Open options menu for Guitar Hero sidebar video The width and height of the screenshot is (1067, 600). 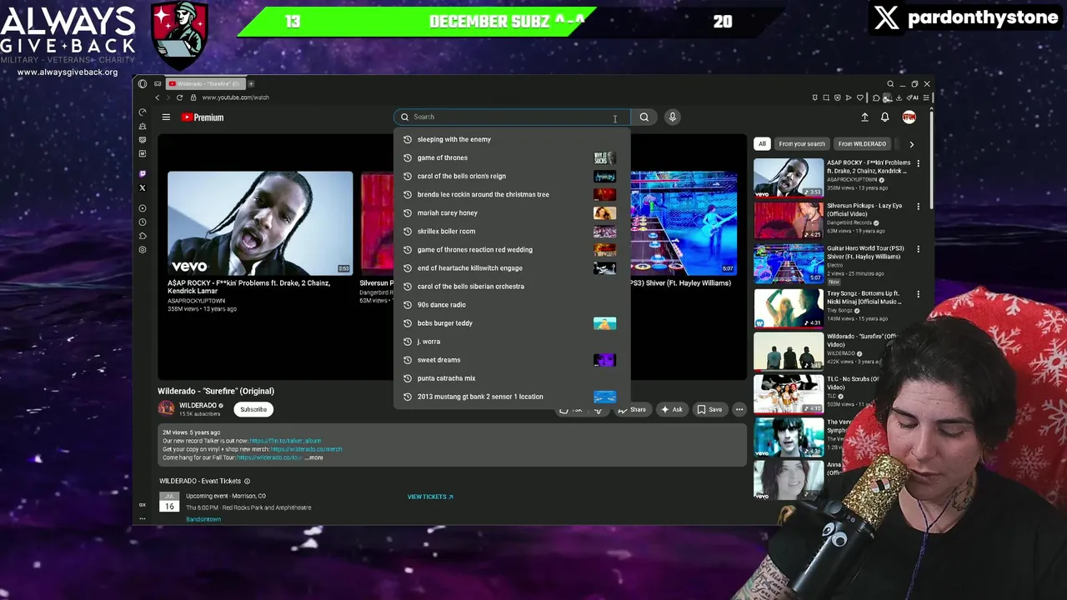(x=918, y=249)
